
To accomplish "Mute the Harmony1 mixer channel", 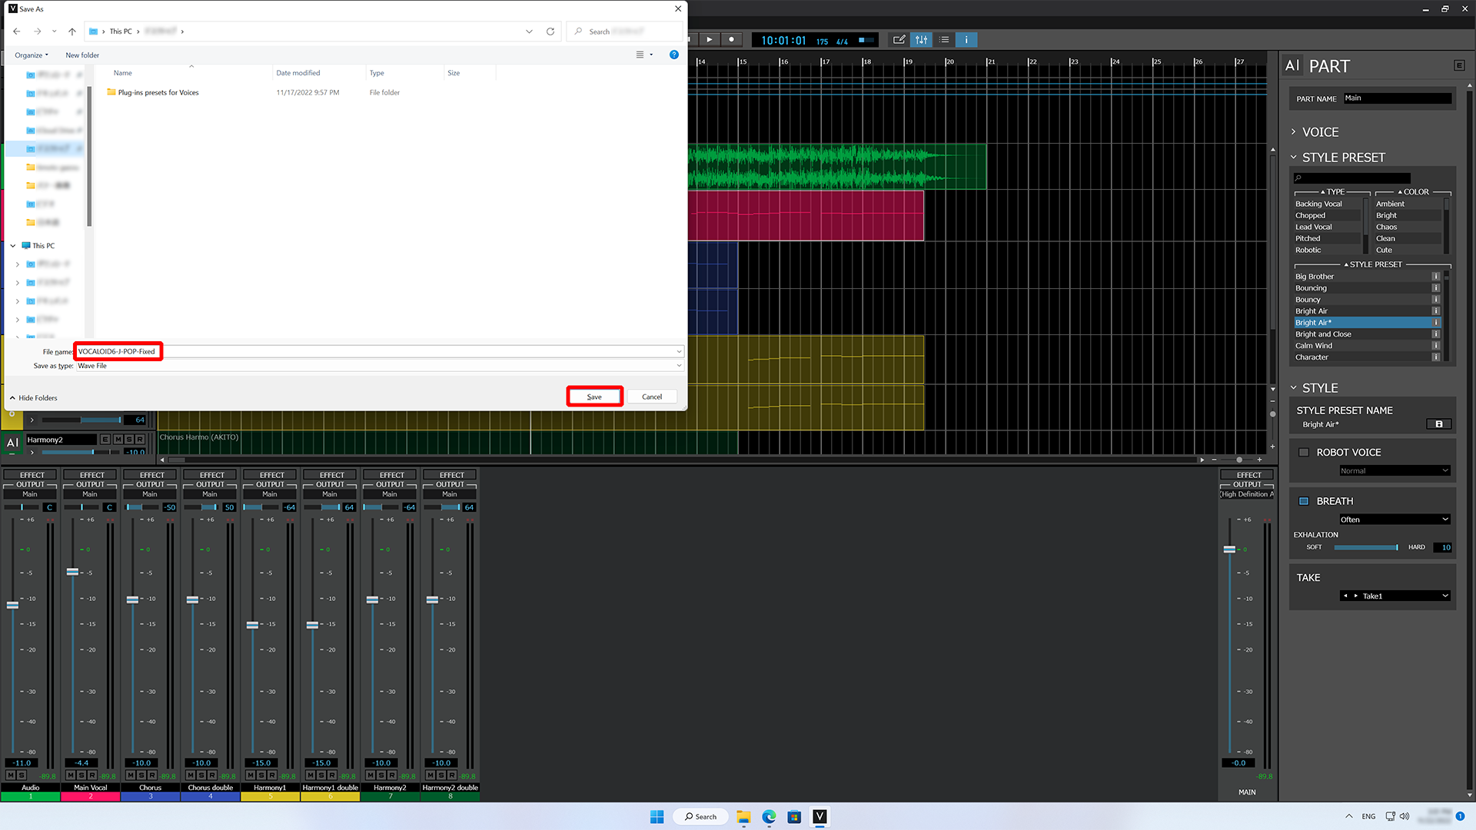I will click(251, 775).
